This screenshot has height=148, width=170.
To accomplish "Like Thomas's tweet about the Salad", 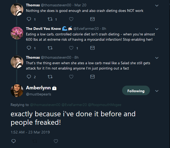I will (71, 77).
